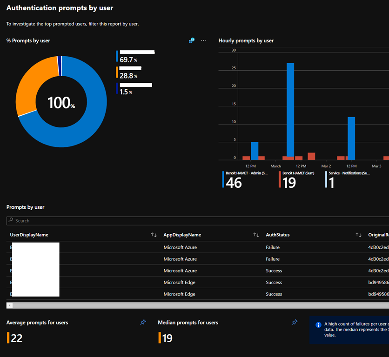Click the Log Analytics icon beside % Prompts chart
Image resolution: width=389 pixels, height=357 pixels.
pos(191,40)
